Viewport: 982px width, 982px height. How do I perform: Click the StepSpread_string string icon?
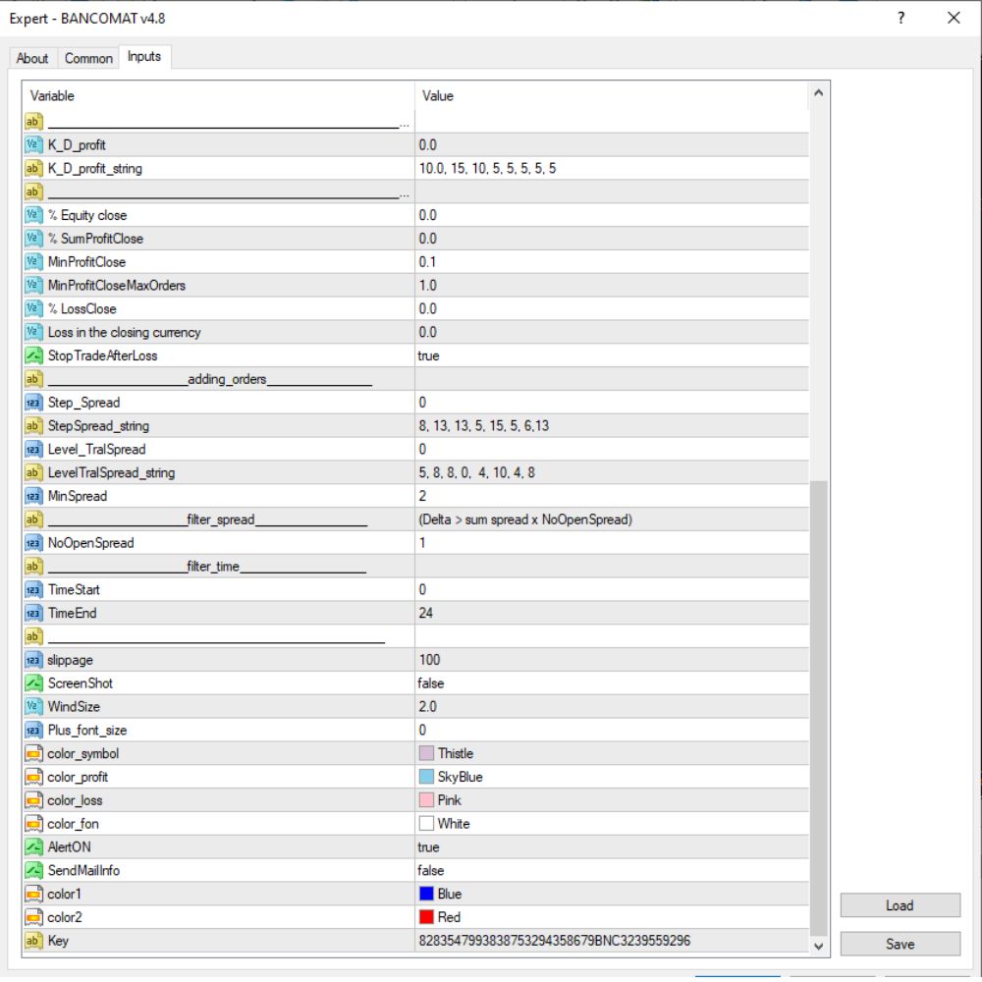33,426
